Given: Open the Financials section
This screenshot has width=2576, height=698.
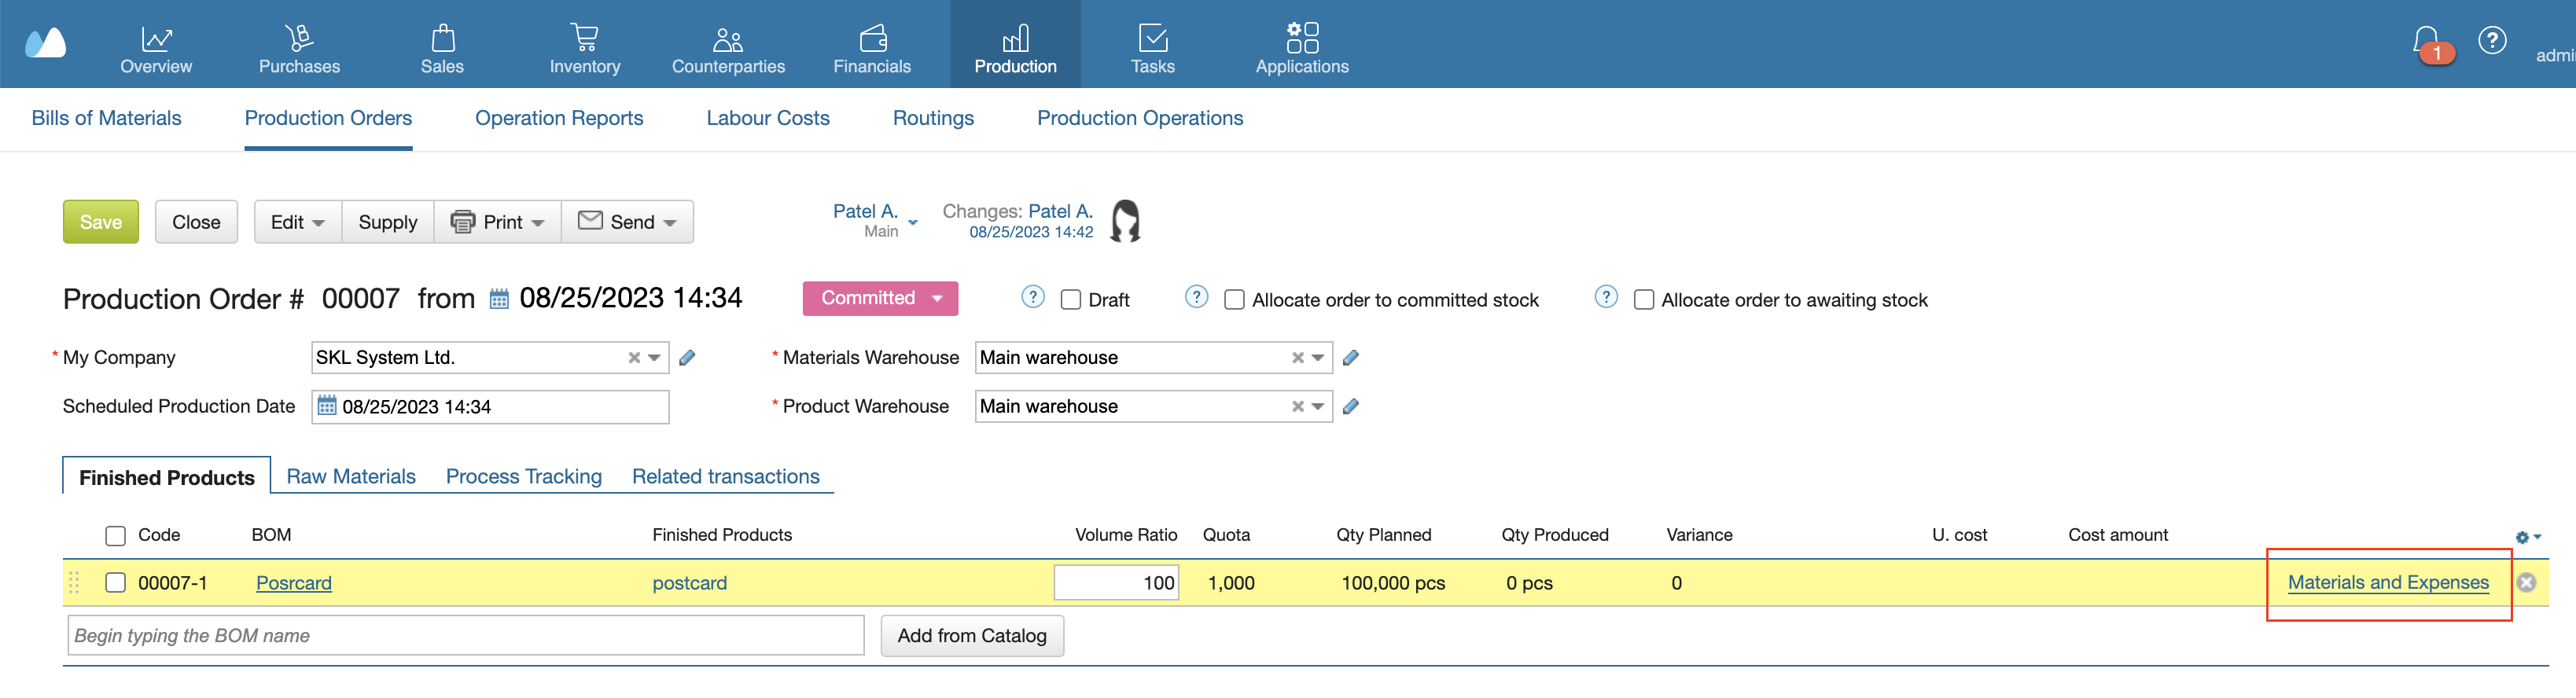Looking at the screenshot, I should [x=872, y=49].
